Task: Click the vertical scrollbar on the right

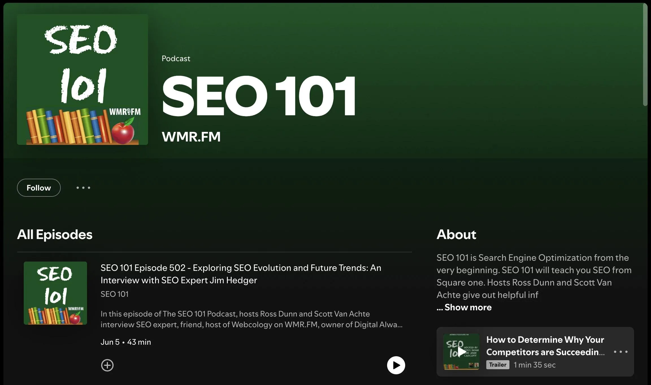Action: point(645,55)
